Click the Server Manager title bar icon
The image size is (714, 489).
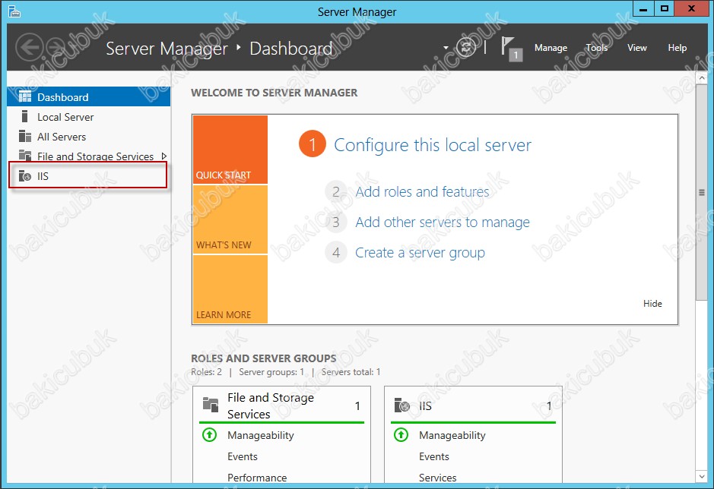pyautogui.click(x=14, y=11)
